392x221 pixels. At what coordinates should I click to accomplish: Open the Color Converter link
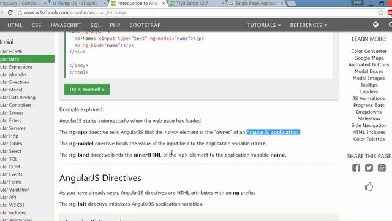coord(369,51)
